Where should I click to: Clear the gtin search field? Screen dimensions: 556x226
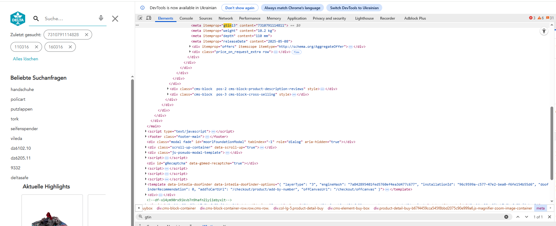[506, 217]
